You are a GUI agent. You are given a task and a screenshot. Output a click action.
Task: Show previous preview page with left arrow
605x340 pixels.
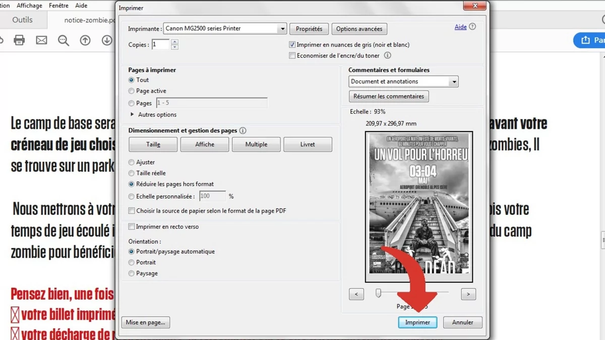tap(356, 294)
